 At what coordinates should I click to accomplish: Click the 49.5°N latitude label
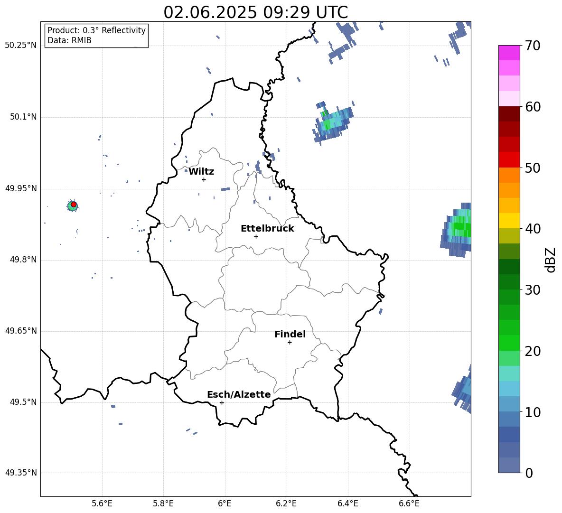point(23,402)
